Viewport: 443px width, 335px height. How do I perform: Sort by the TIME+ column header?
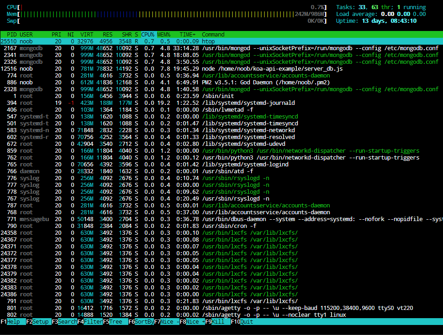click(188, 34)
